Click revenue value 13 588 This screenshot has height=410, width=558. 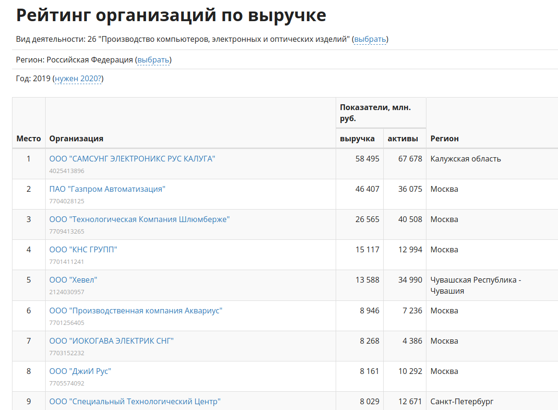[x=367, y=280]
